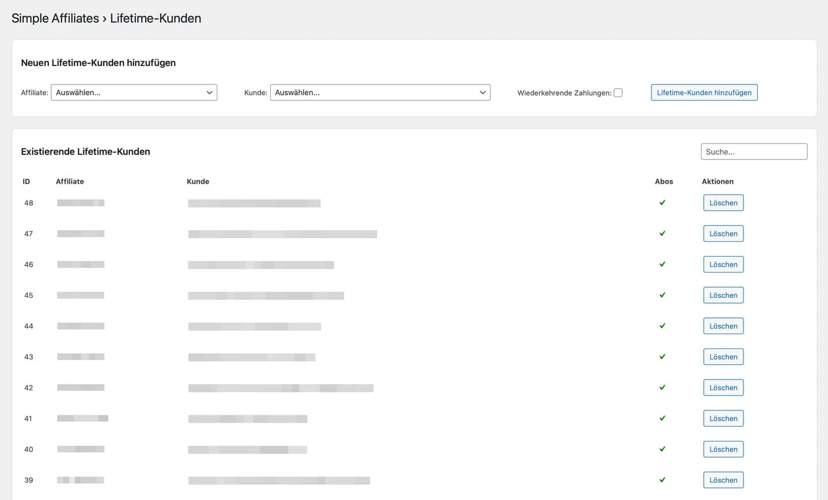Click the green Abos checkmark in row 46
This screenshot has height=500, width=828.
pyautogui.click(x=662, y=264)
